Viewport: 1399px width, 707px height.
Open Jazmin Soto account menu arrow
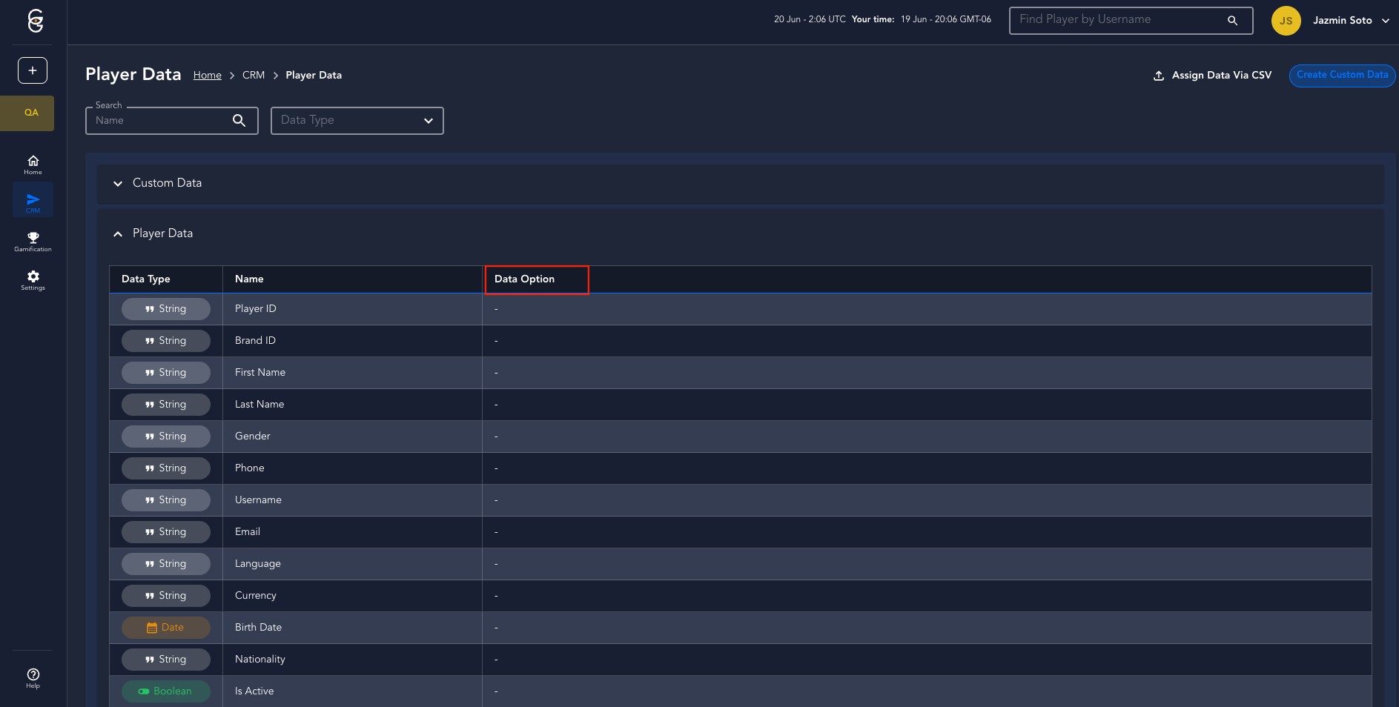[1385, 21]
